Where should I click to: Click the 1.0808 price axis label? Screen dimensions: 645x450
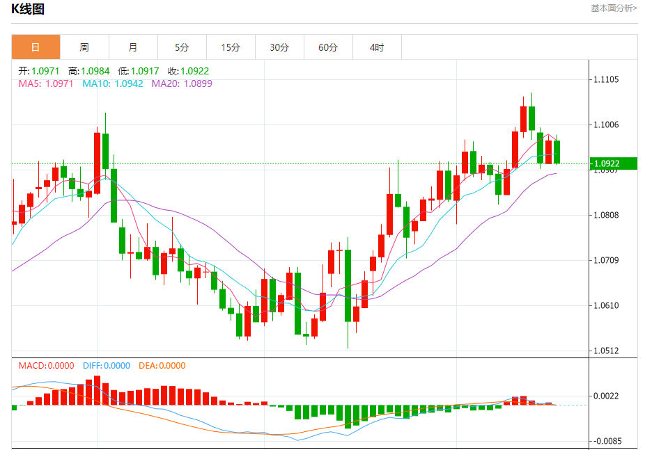[x=606, y=215]
